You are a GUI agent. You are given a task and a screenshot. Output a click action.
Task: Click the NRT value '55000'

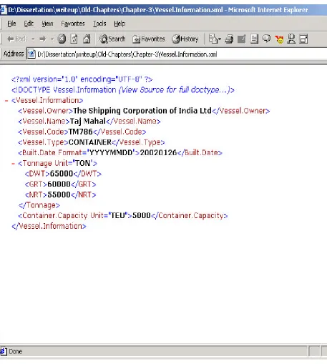tap(59, 195)
